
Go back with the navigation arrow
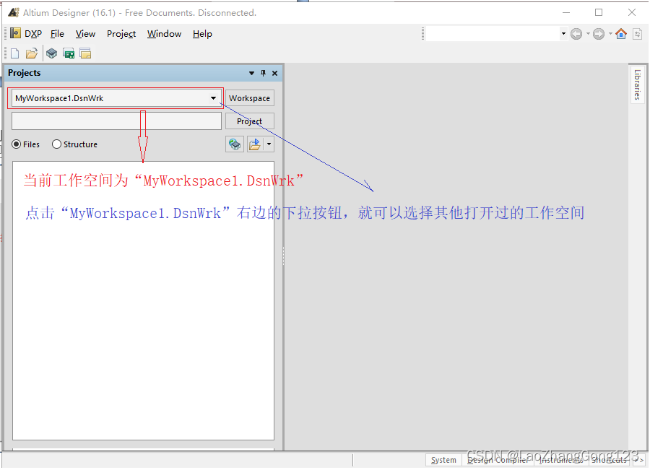tap(576, 34)
